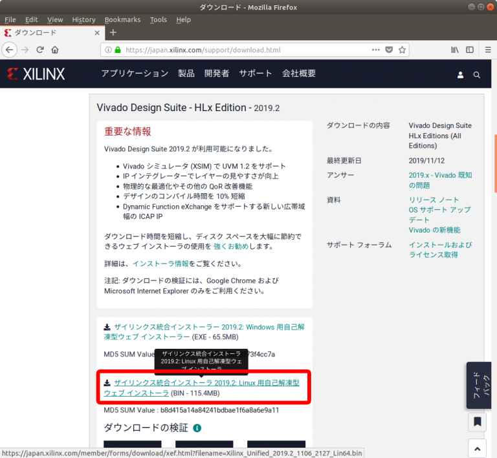Go to the Firefox home page
This screenshot has width=497, height=458.
point(55,50)
